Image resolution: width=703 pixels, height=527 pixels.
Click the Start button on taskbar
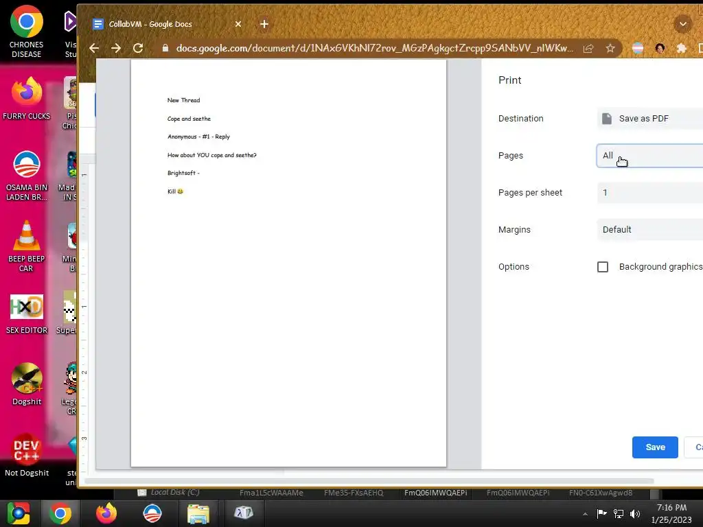coord(18,513)
